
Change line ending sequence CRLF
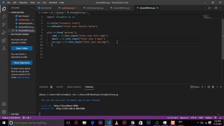click(x=201, y=118)
